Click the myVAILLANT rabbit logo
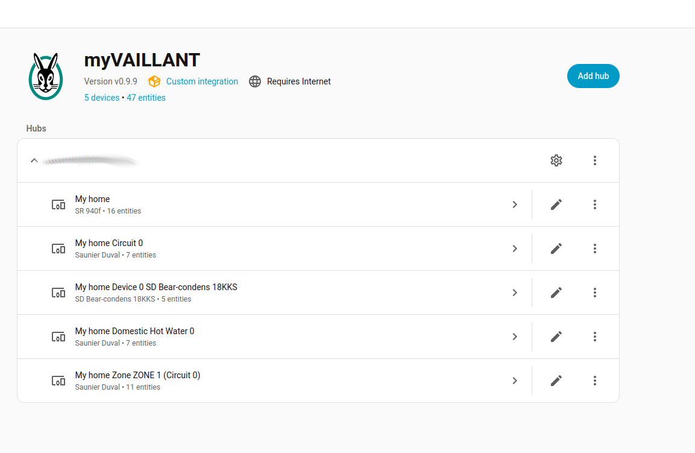The height and width of the screenshot is (453, 695). pos(46,76)
